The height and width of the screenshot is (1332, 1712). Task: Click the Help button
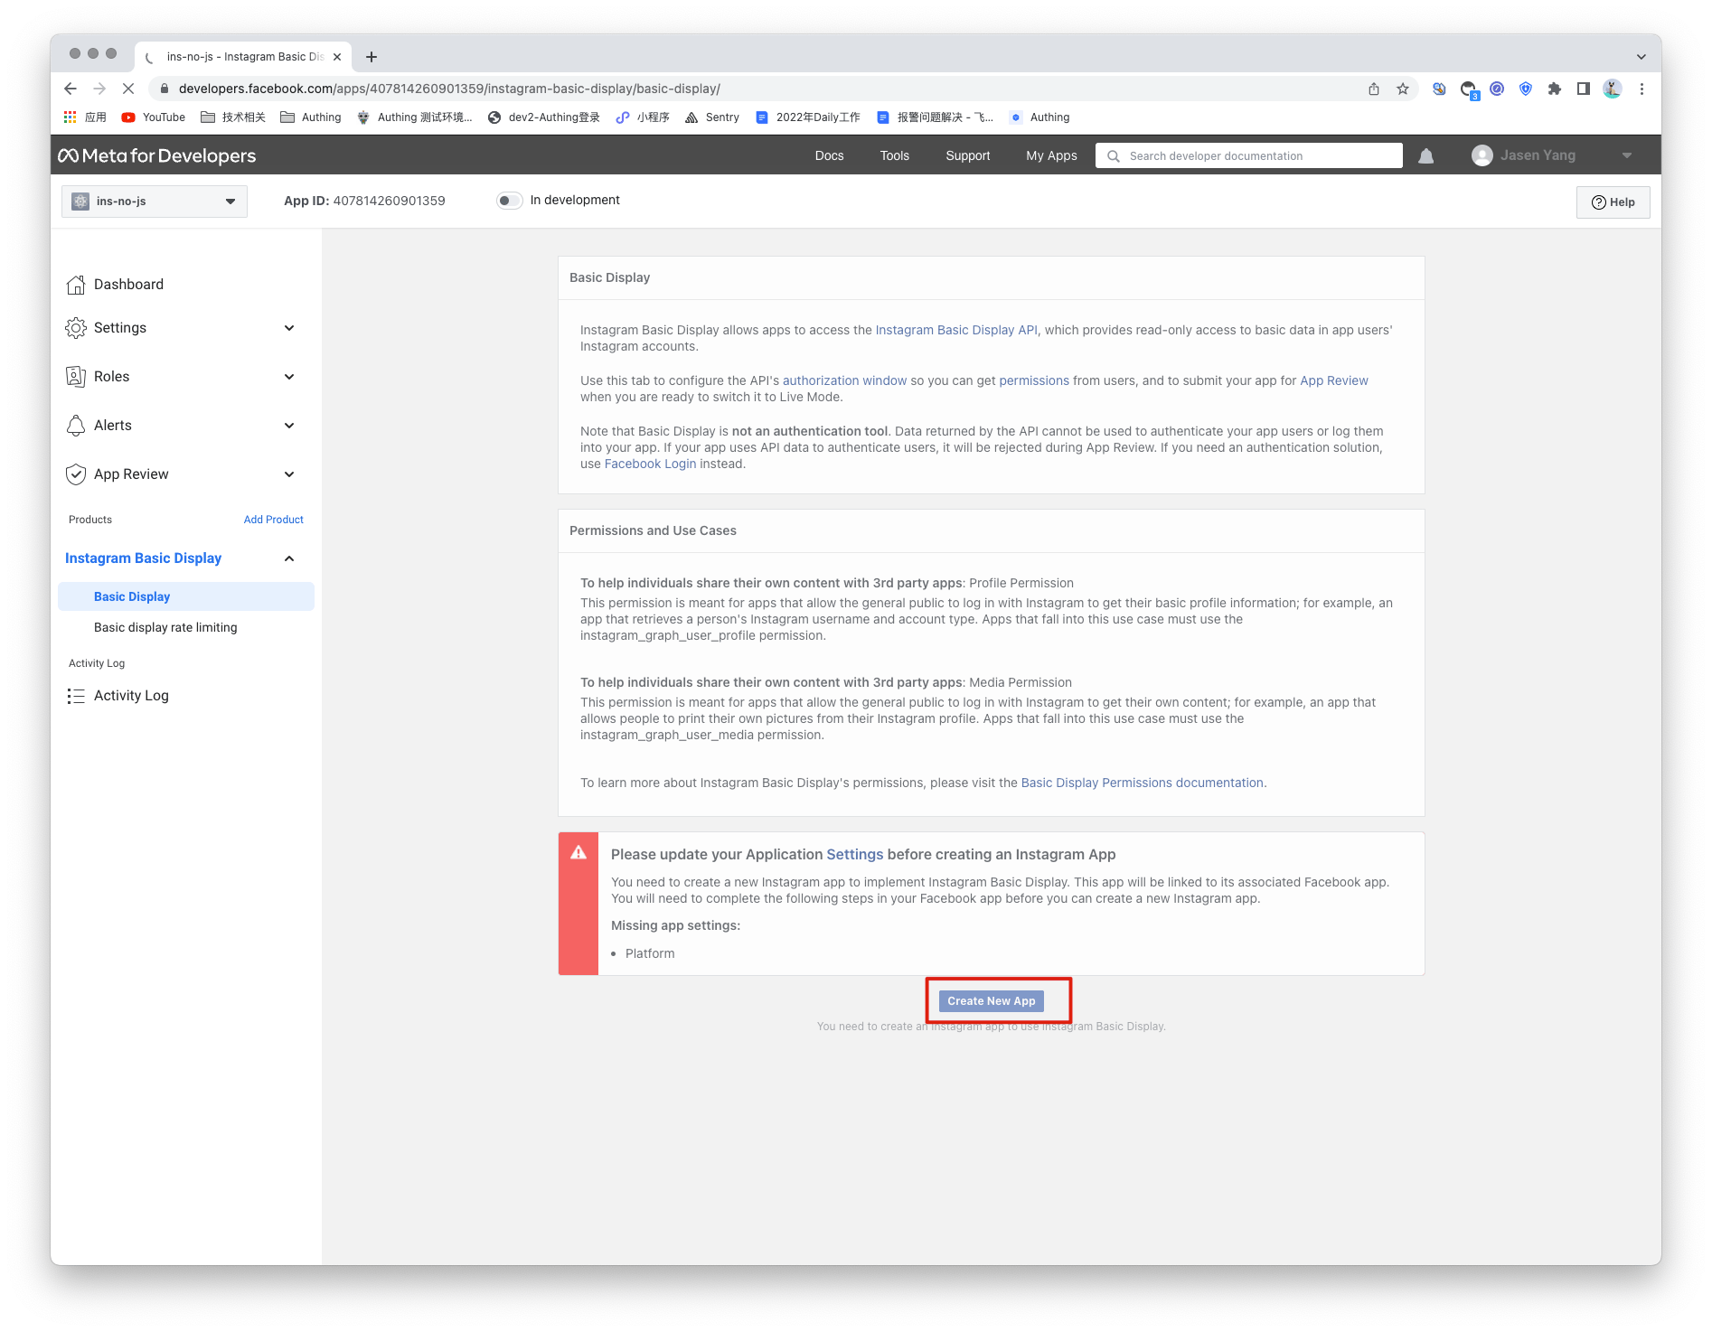1612,202
